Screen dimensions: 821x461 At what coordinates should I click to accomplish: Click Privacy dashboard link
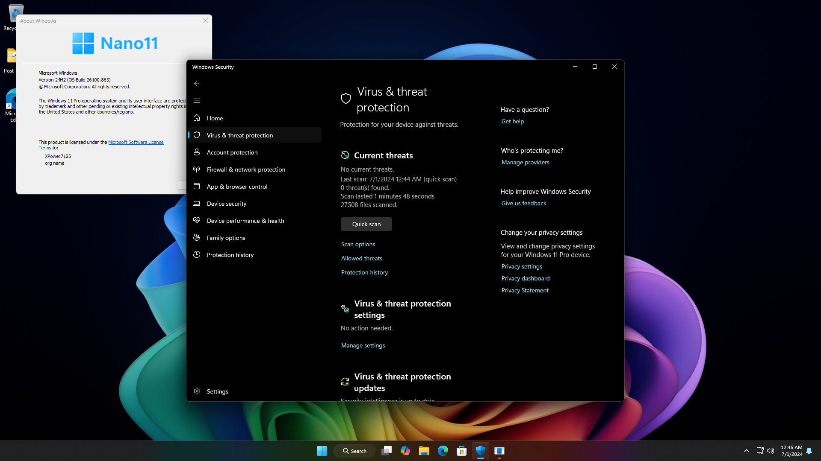tap(525, 278)
